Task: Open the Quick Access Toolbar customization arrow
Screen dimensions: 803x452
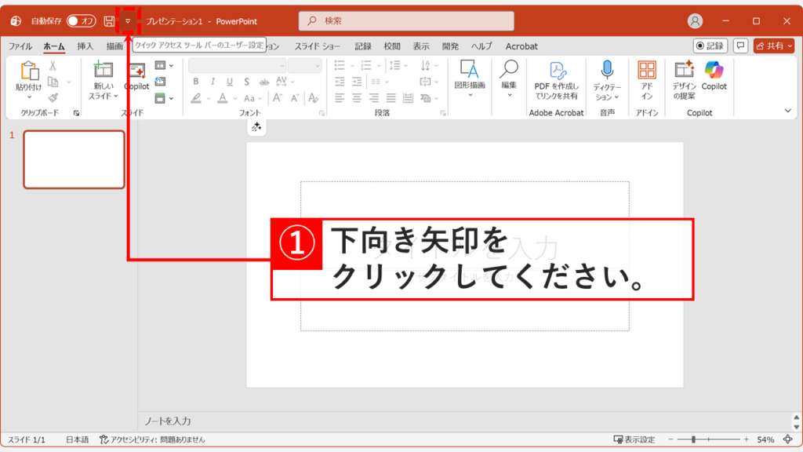Action: click(x=128, y=21)
